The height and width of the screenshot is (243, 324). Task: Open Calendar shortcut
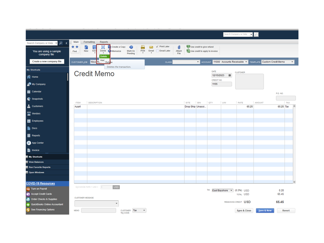pos(34,91)
